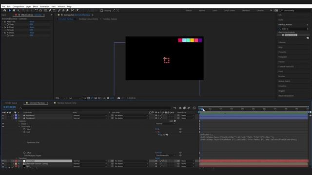Open the Full resolution dropdown
Image resolution: width=312 pixels, height=175 pixels.
[x=75, y=98]
